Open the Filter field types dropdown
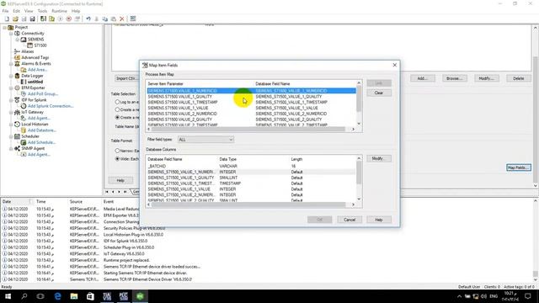The height and width of the screenshot is (303, 539). [205, 140]
